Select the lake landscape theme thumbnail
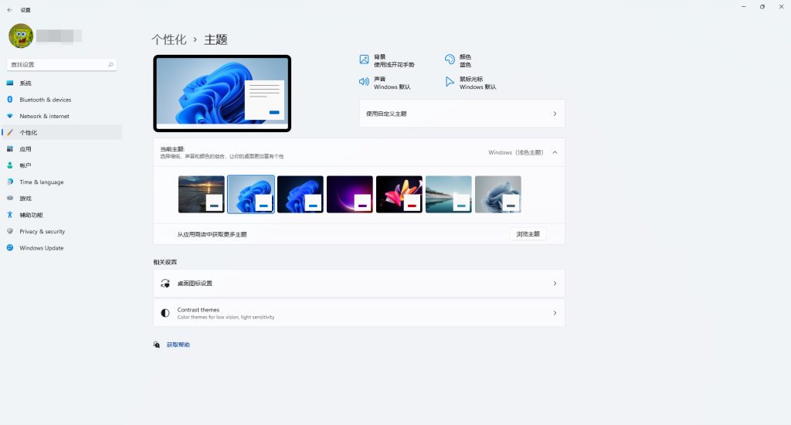 click(449, 194)
